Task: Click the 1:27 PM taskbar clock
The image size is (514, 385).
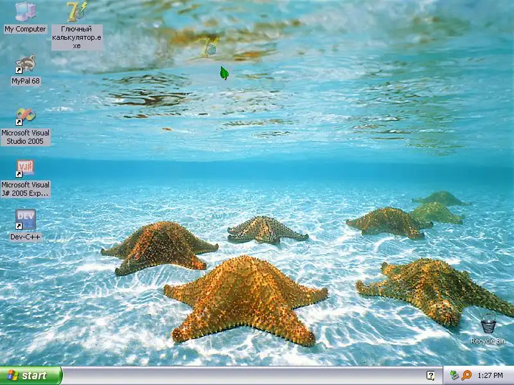Action: [490, 375]
